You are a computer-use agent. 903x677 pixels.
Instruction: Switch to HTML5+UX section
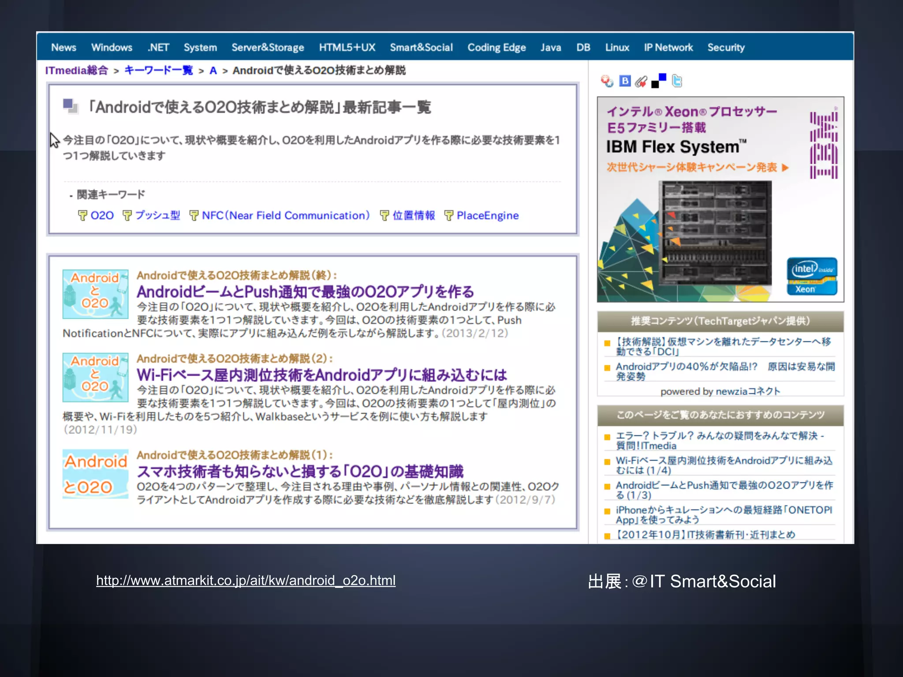click(347, 48)
